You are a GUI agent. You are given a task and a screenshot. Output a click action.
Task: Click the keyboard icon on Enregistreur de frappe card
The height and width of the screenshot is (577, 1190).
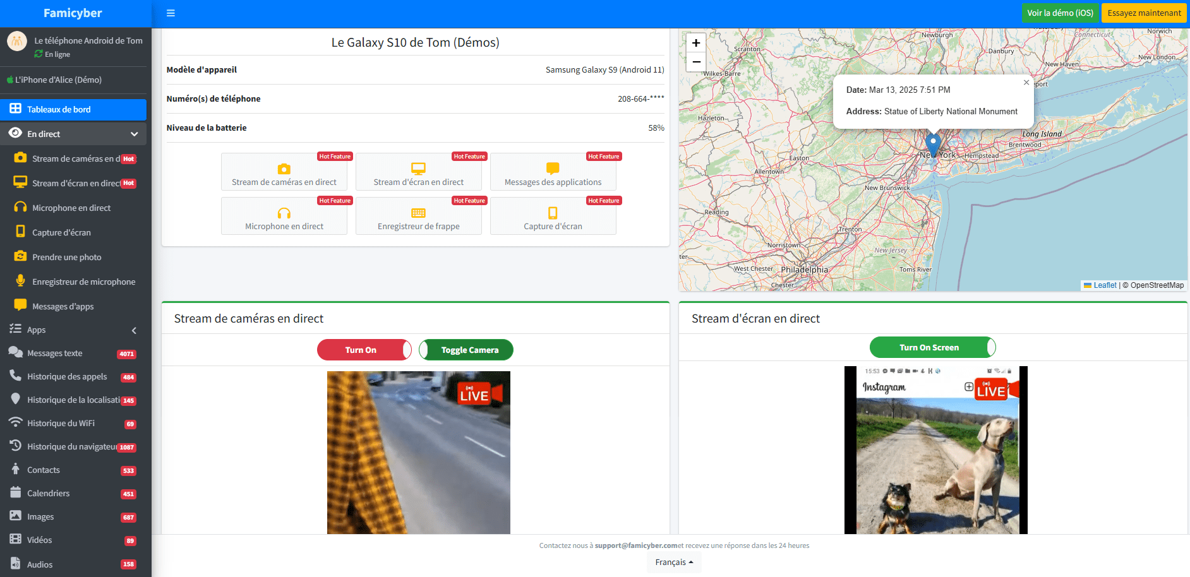pos(418,213)
